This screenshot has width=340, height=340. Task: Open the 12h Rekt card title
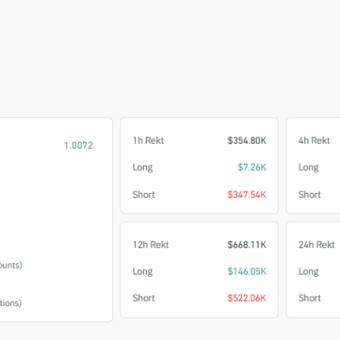point(150,245)
